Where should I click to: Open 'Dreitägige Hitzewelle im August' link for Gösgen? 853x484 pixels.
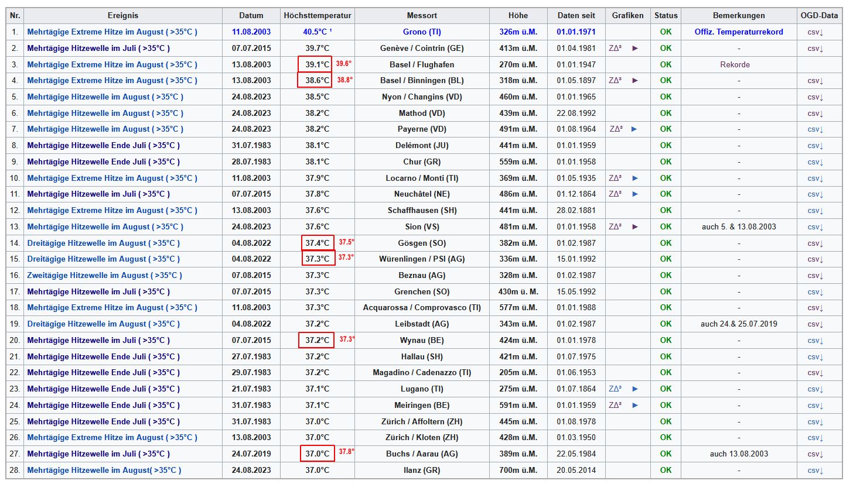click(103, 243)
